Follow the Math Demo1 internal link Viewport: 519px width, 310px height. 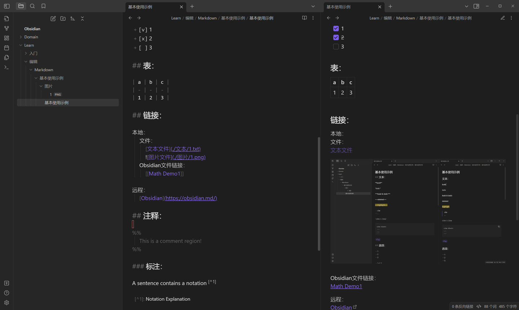click(346, 286)
